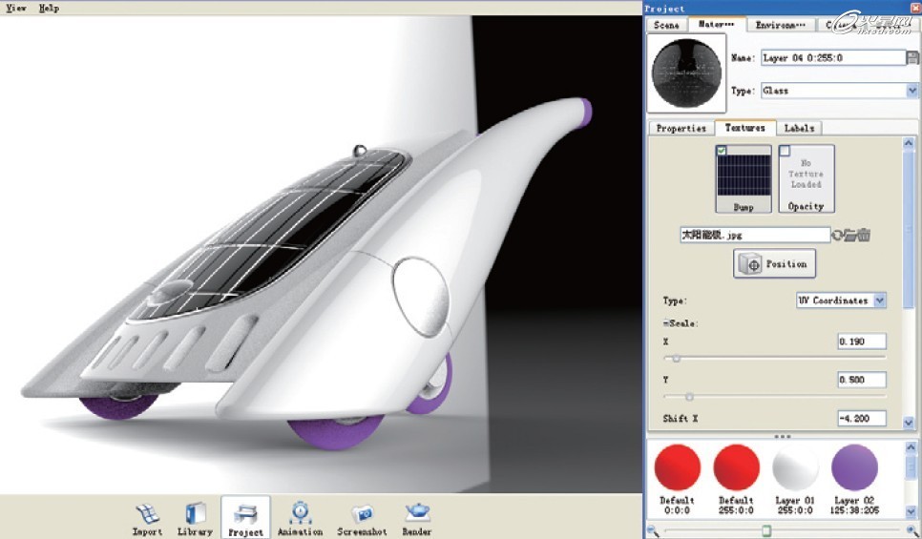Delete texture with trash icon

(x=863, y=235)
